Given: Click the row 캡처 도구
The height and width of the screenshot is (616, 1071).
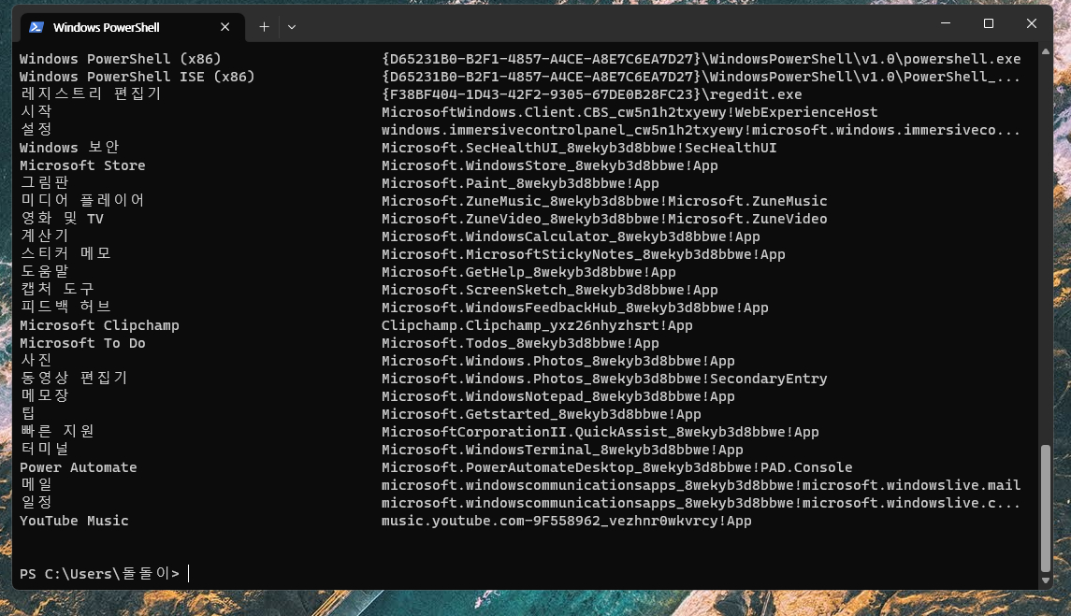Looking at the screenshot, I should point(57,290).
